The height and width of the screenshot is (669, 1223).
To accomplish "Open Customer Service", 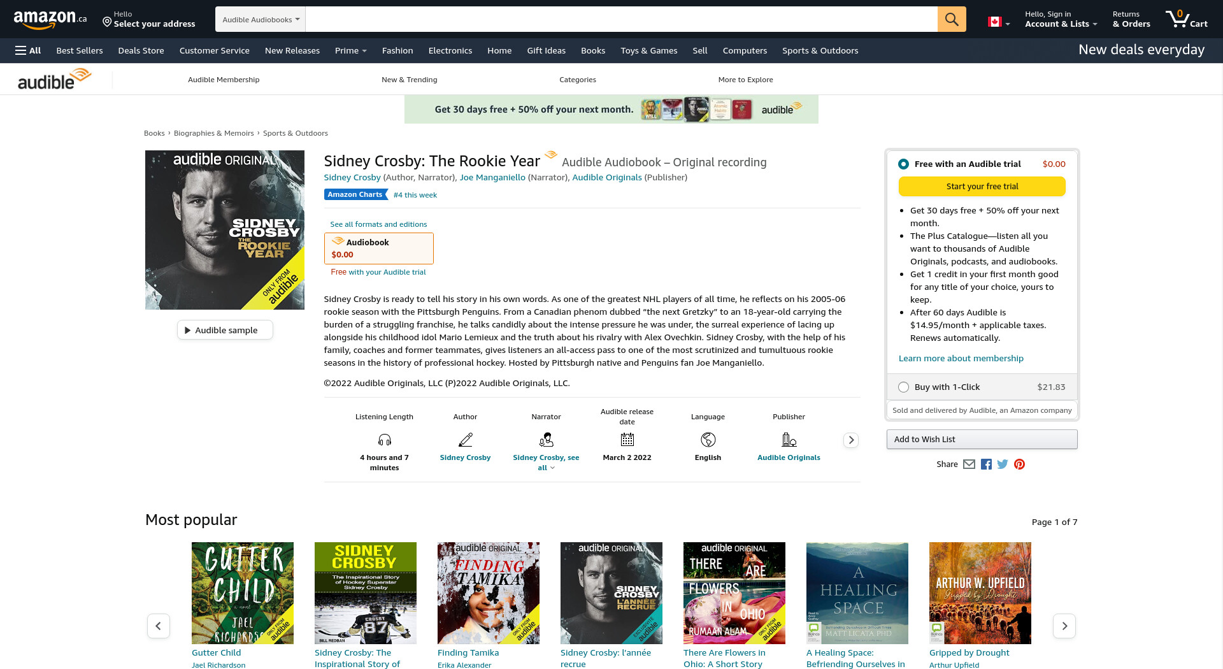I will click(x=214, y=50).
